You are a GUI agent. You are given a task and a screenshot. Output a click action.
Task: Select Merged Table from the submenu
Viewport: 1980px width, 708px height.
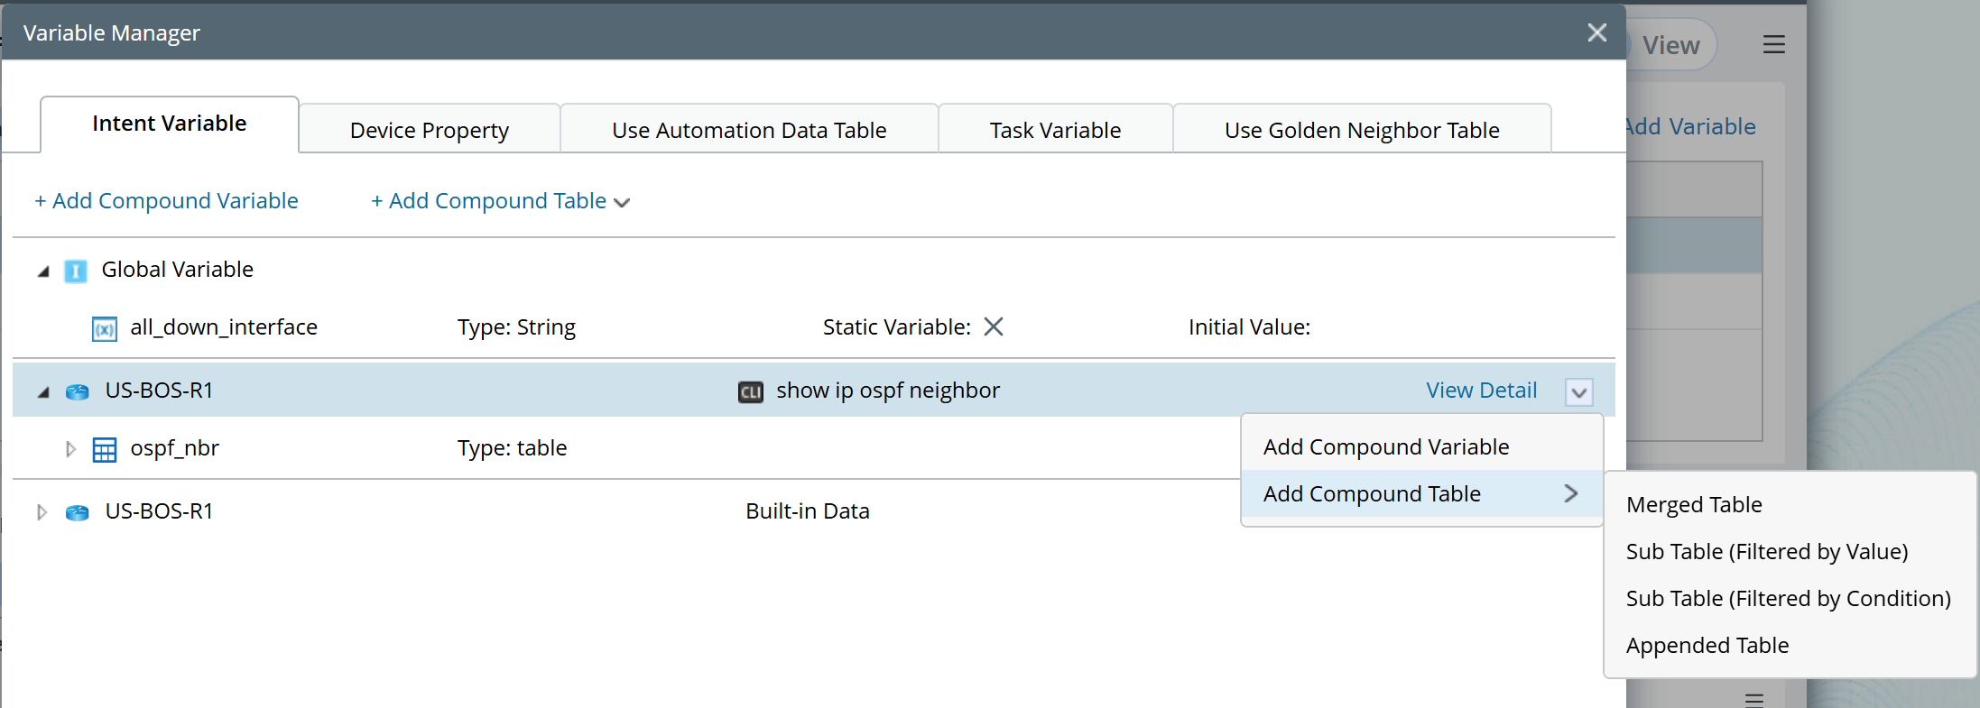(1694, 505)
